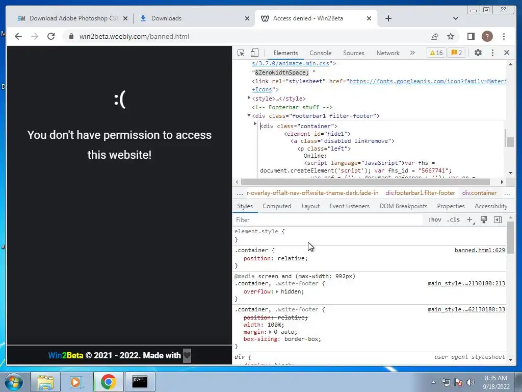Click the styles Filter input field
Image resolution: width=522 pixels, height=392 pixels.
pyautogui.click(x=328, y=220)
